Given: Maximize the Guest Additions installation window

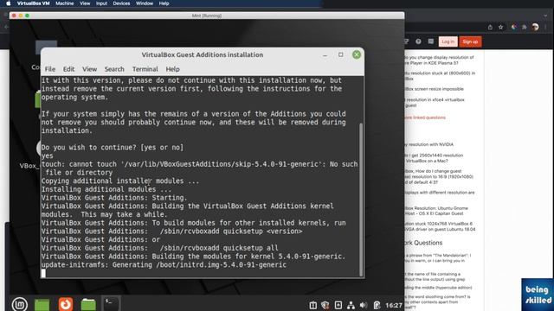Looking at the screenshot, I should 340,54.
